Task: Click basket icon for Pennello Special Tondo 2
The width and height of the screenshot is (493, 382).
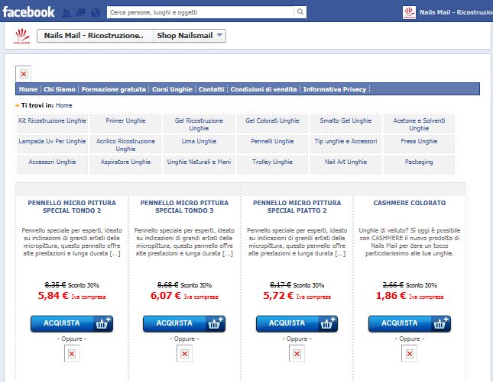Action: pyautogui.click(x=103, y=323)
